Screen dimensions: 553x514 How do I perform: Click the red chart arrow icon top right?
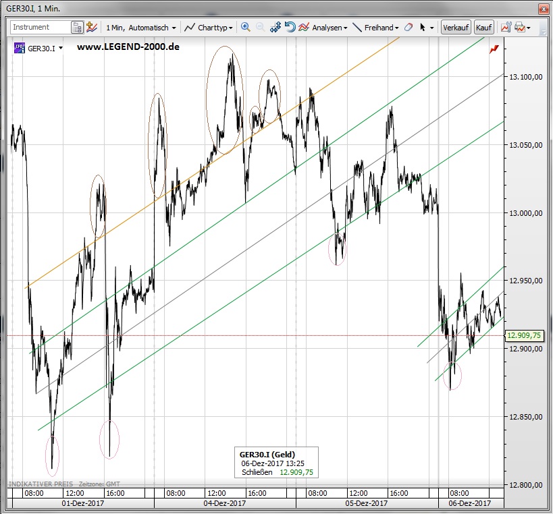tap(494, 49)
